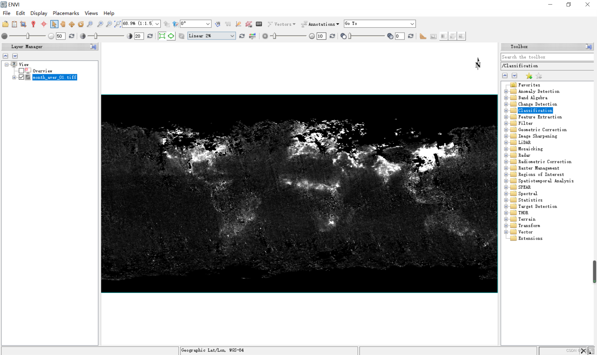Open the Linear 2% stretch dropdown
Viewport: 597px width, 355px height.
pos(232,36)
